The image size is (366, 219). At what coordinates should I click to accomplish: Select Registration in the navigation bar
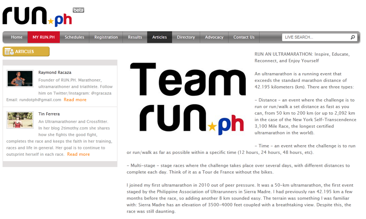pos(106,37)
